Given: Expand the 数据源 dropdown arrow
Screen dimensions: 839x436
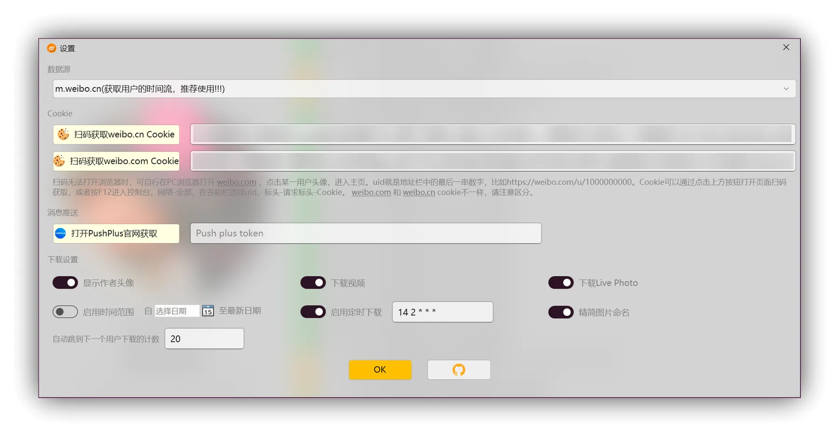Looking at the screenshot, I should click(786, 89).
